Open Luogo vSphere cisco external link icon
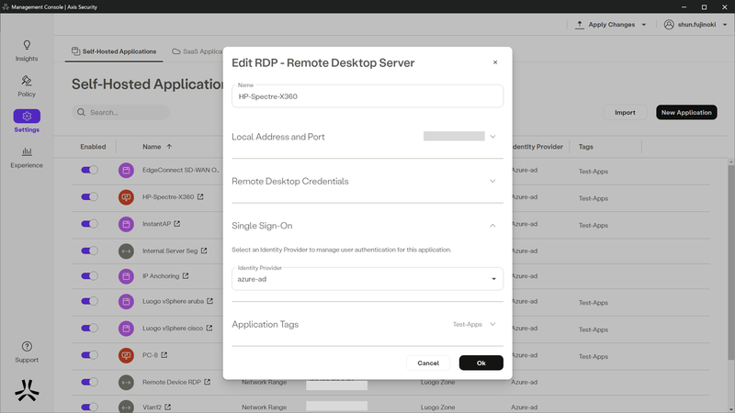Viewport: 735px width, 413px height. point(209,328)
